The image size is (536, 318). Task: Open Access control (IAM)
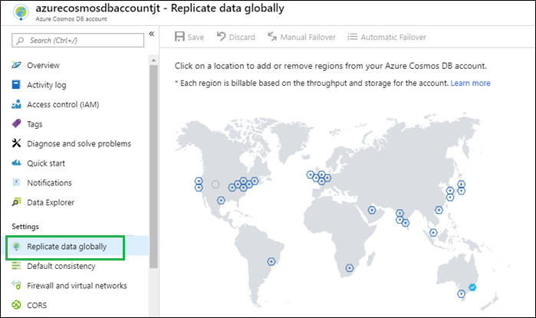coord(63,104)
